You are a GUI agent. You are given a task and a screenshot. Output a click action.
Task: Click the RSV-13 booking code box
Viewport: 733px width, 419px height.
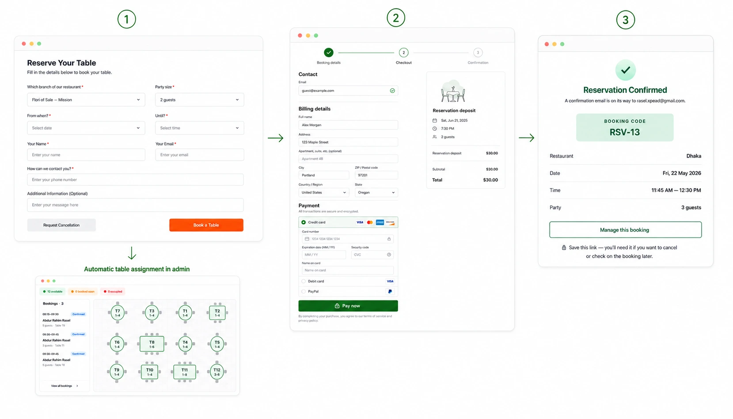625,128
